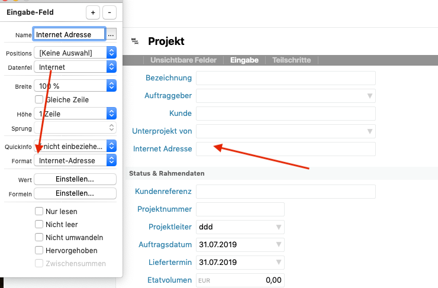Viewport: 438px width, 288px height.
Task: Click the Wert Einstellen button
Action: 75,179
